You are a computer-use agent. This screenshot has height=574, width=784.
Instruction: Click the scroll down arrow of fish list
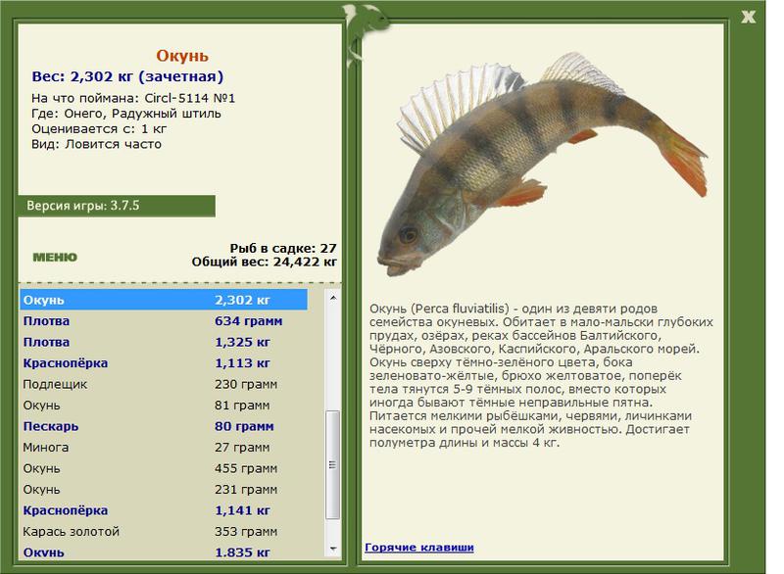333,549
